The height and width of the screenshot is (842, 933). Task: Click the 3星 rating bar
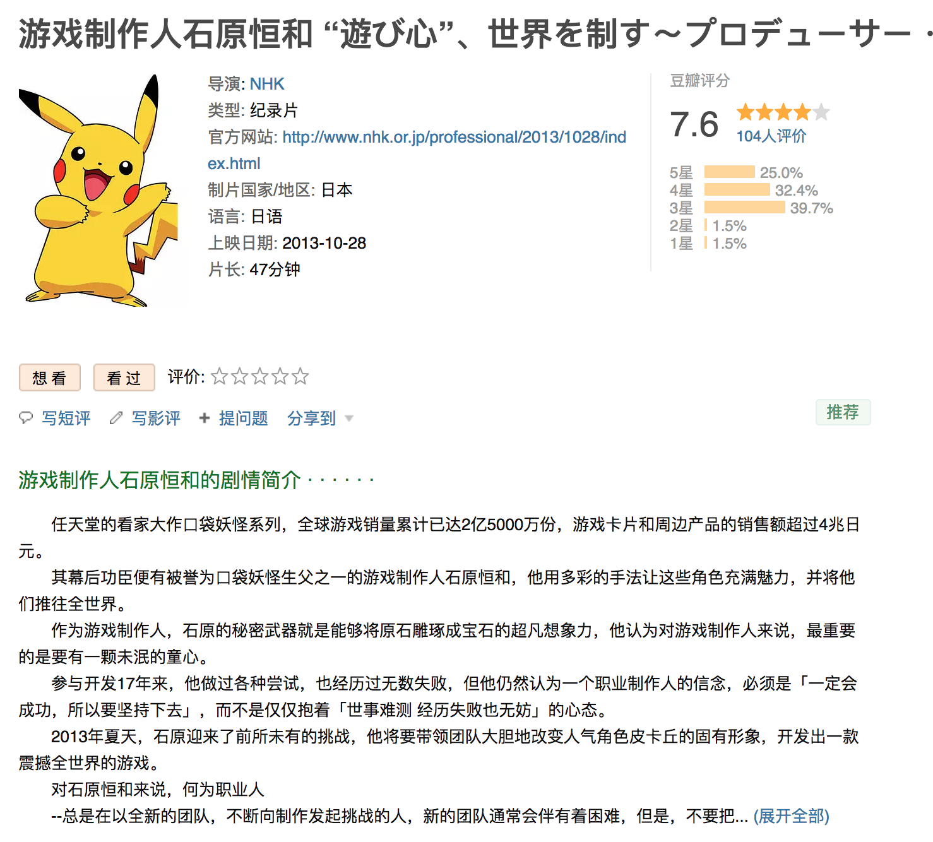745,207
